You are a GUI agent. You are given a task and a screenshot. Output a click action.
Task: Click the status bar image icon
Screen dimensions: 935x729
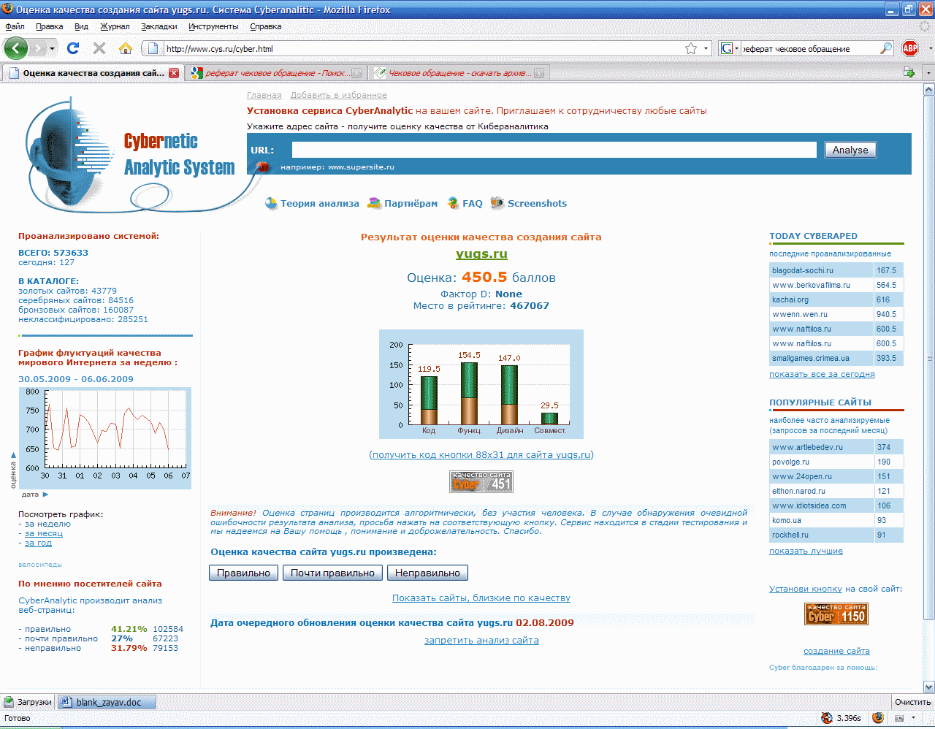(899, 718)
